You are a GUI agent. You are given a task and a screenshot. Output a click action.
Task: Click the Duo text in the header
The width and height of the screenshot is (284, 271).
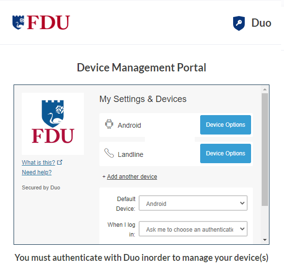pyautogui.click(x=261, y=23)
